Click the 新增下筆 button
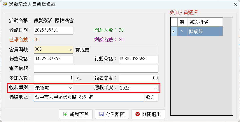This screenshot has height=122, width=240. (76, 114)
